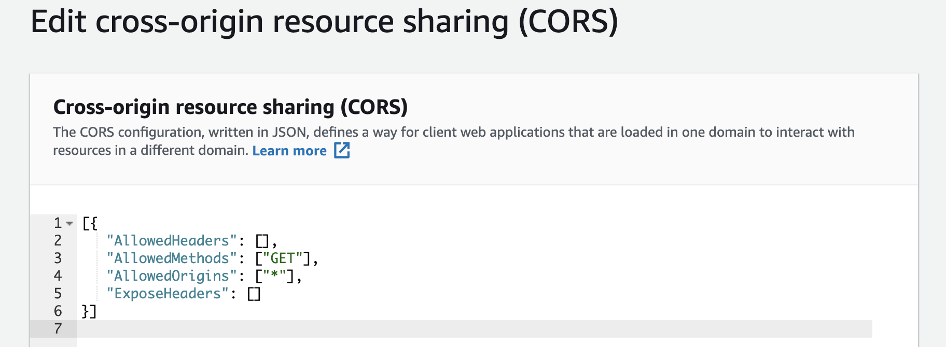
Task: Click the closing }] on line 6
Action: [89, 311]
